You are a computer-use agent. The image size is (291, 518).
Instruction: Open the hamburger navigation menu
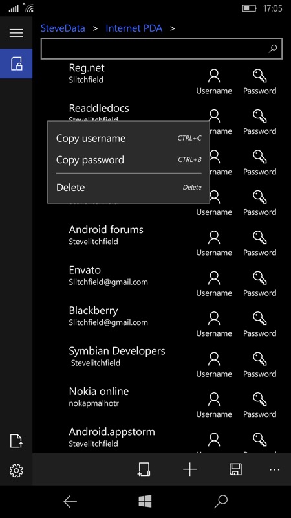tap(16, 33)
